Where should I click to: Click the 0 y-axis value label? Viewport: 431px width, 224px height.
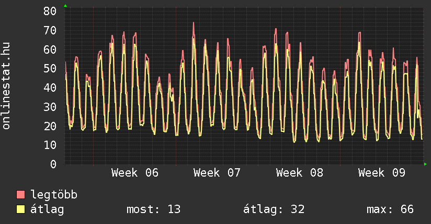(x=53, y=164)
